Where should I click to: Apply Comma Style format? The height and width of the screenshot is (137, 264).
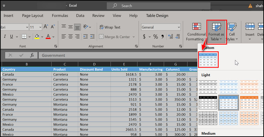point(163,36)
